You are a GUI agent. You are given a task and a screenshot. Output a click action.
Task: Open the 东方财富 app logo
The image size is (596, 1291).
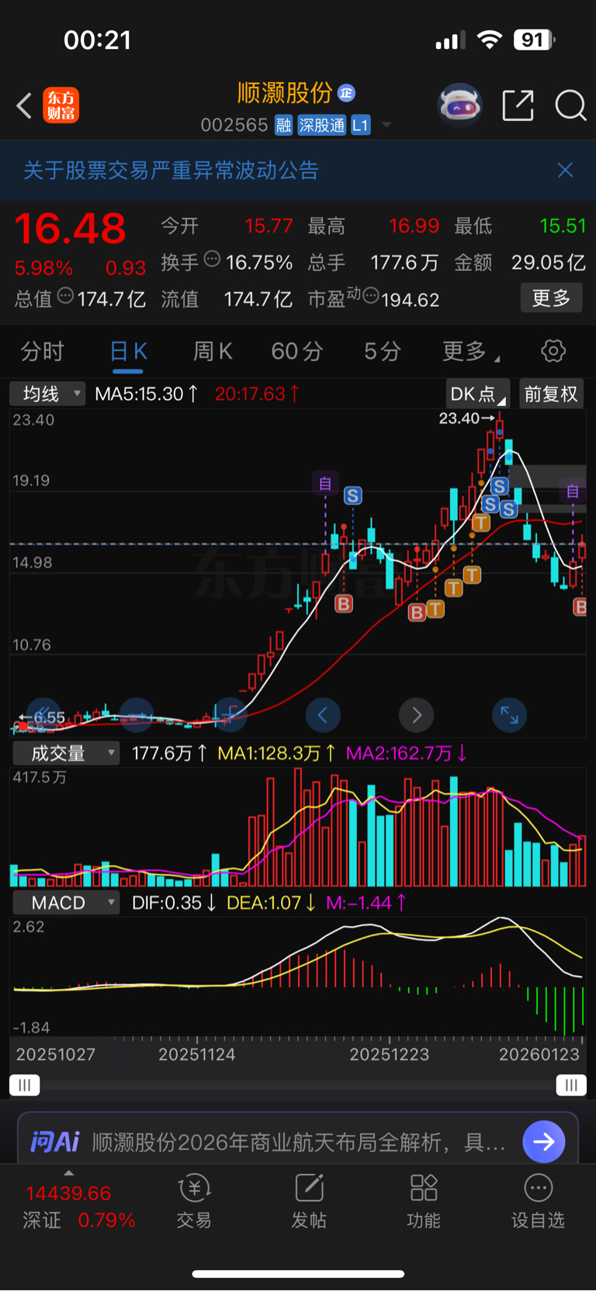click(x=61, y=106)
